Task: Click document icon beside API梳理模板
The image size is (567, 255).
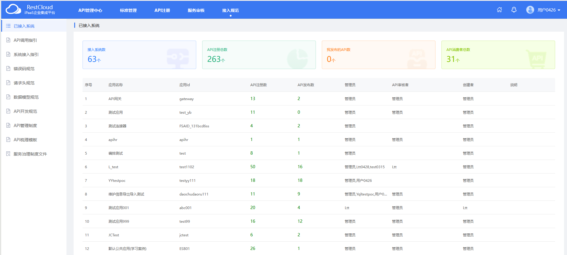Action: [8, 139]
